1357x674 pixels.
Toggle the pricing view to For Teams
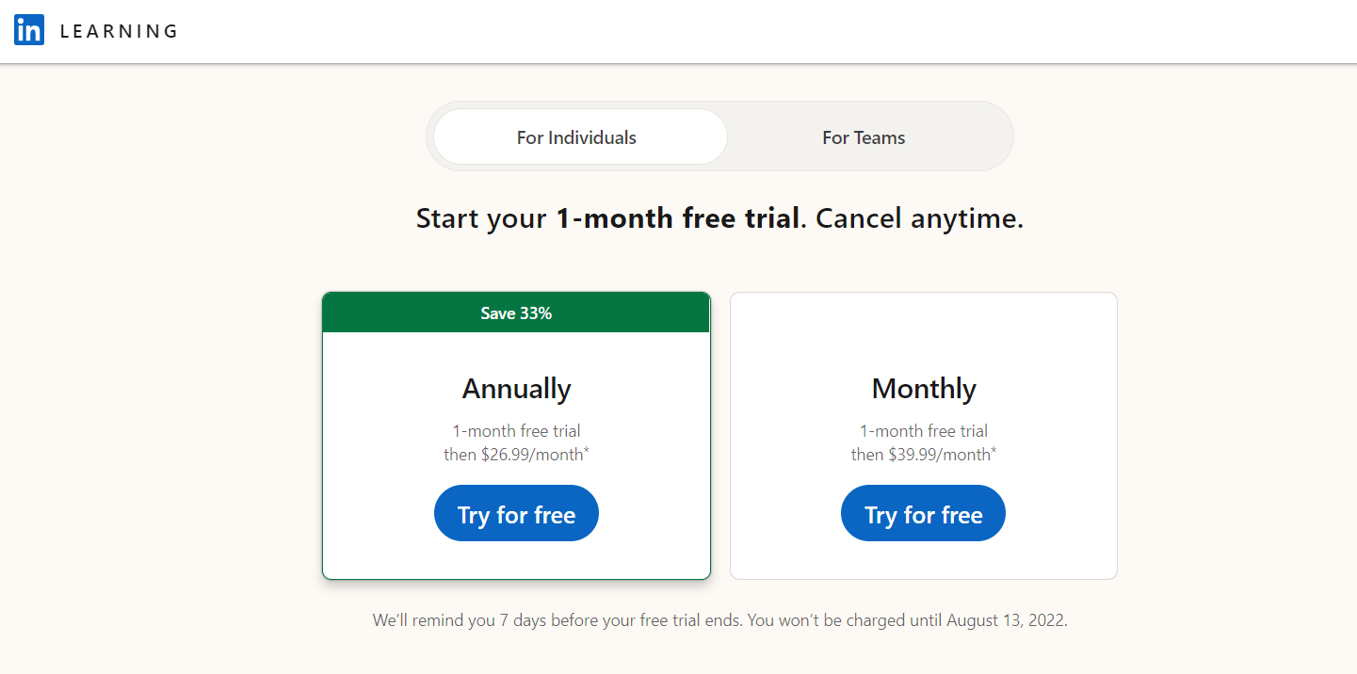tap(863, 136)
